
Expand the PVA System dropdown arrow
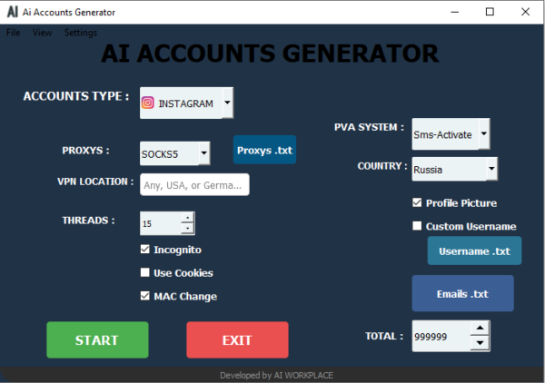484,133
